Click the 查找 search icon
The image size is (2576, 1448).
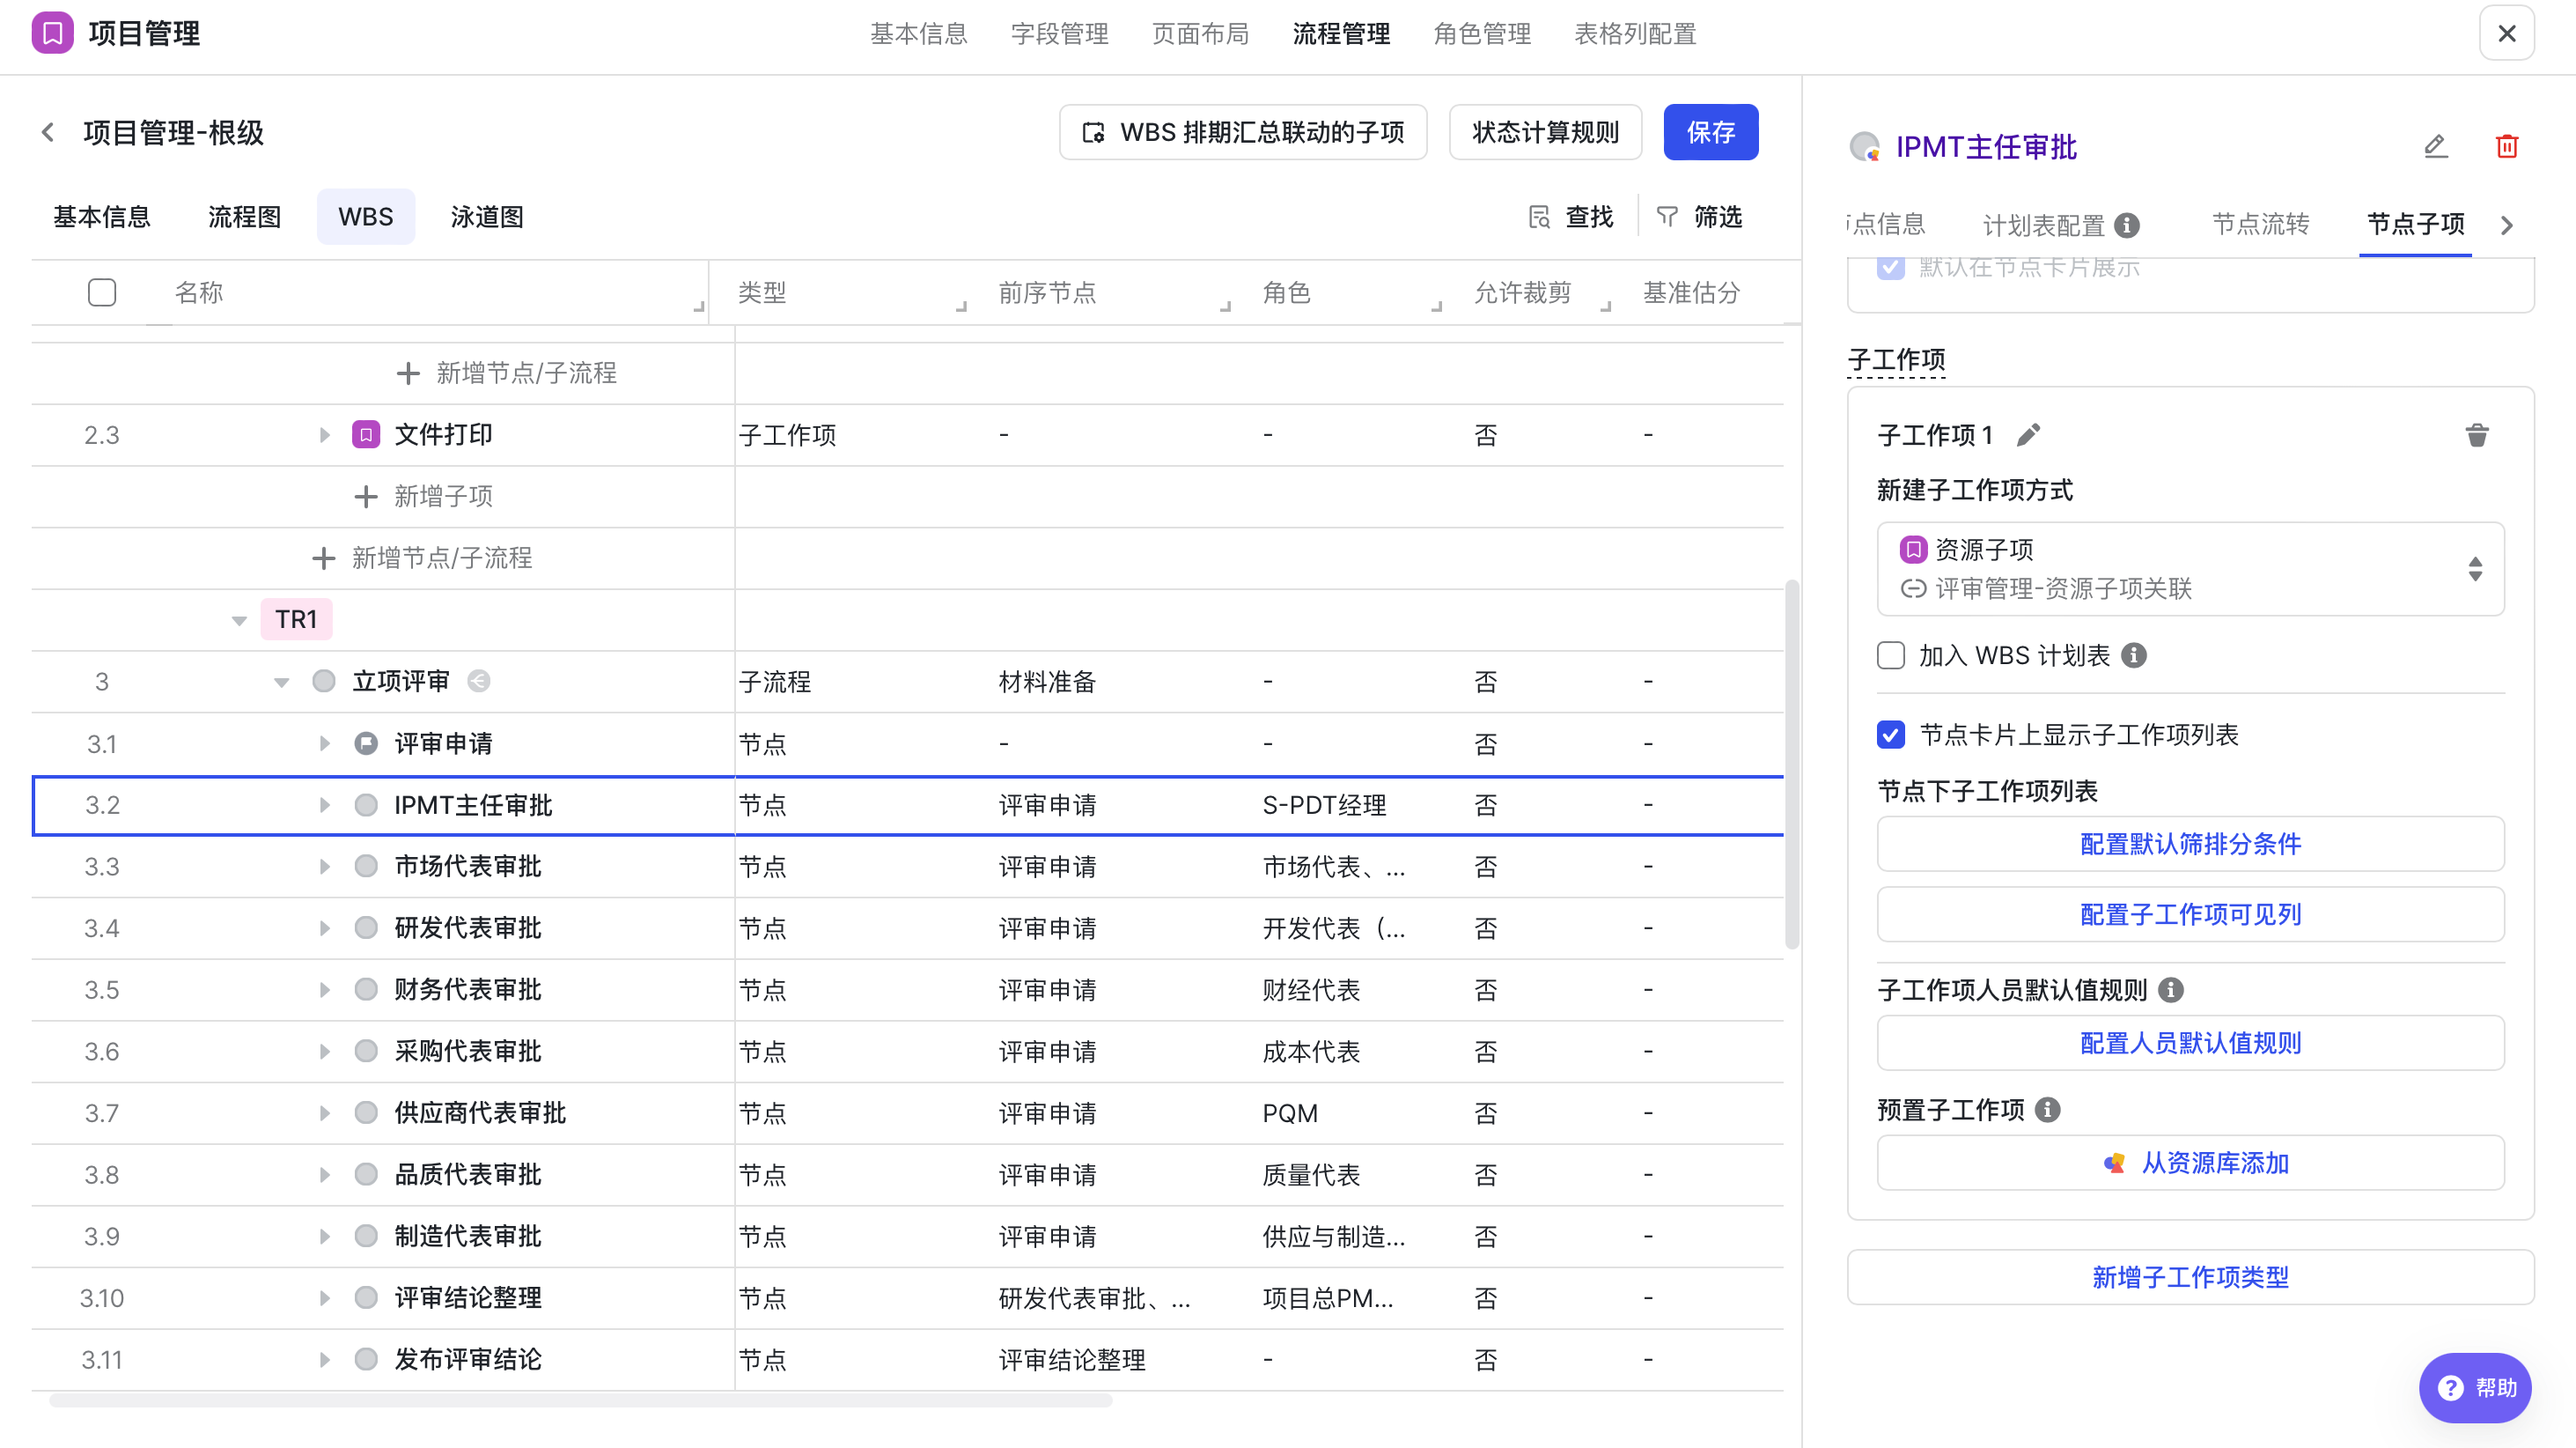[x=1539, y=218]
